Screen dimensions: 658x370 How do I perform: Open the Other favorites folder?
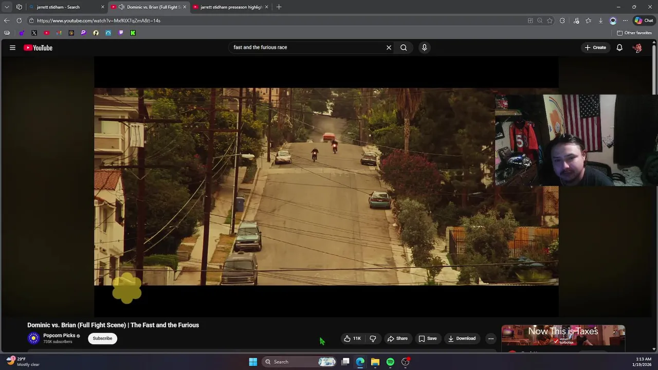pos(634,33)
